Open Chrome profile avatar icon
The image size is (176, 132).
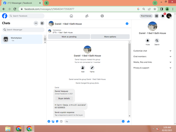click(x=167, y=9)
